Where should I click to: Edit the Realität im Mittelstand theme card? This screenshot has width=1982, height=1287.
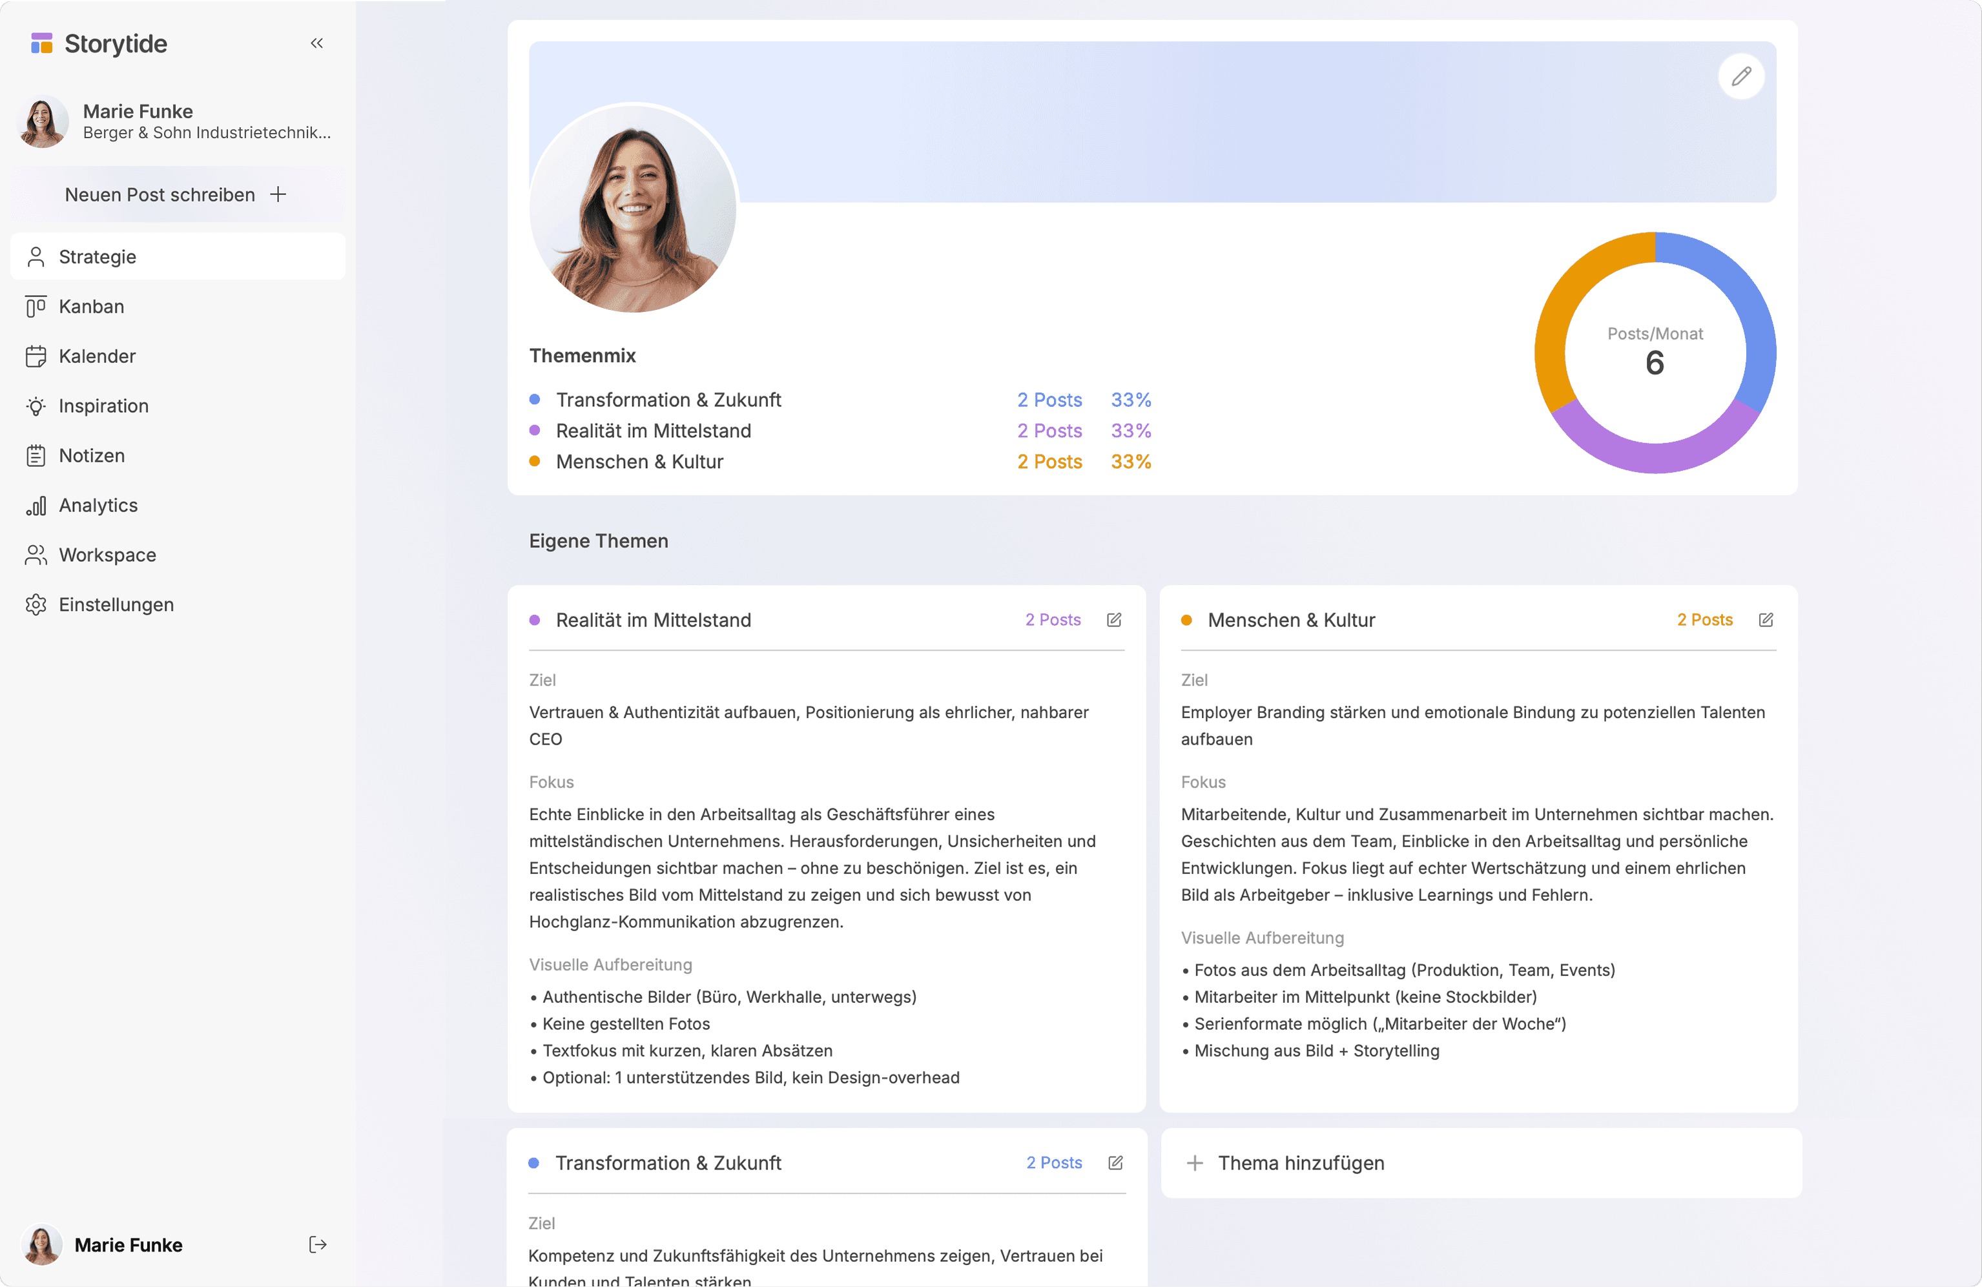point(1113,620)
